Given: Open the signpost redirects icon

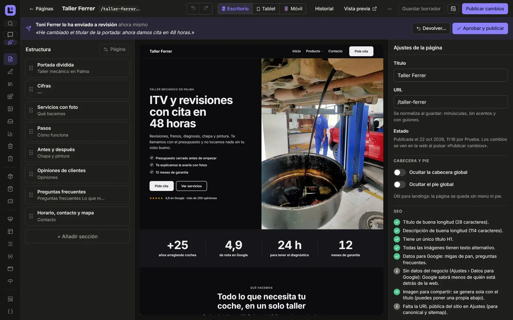Looking at the screenshot, I should pyautogui.click(x=10, y=281).
